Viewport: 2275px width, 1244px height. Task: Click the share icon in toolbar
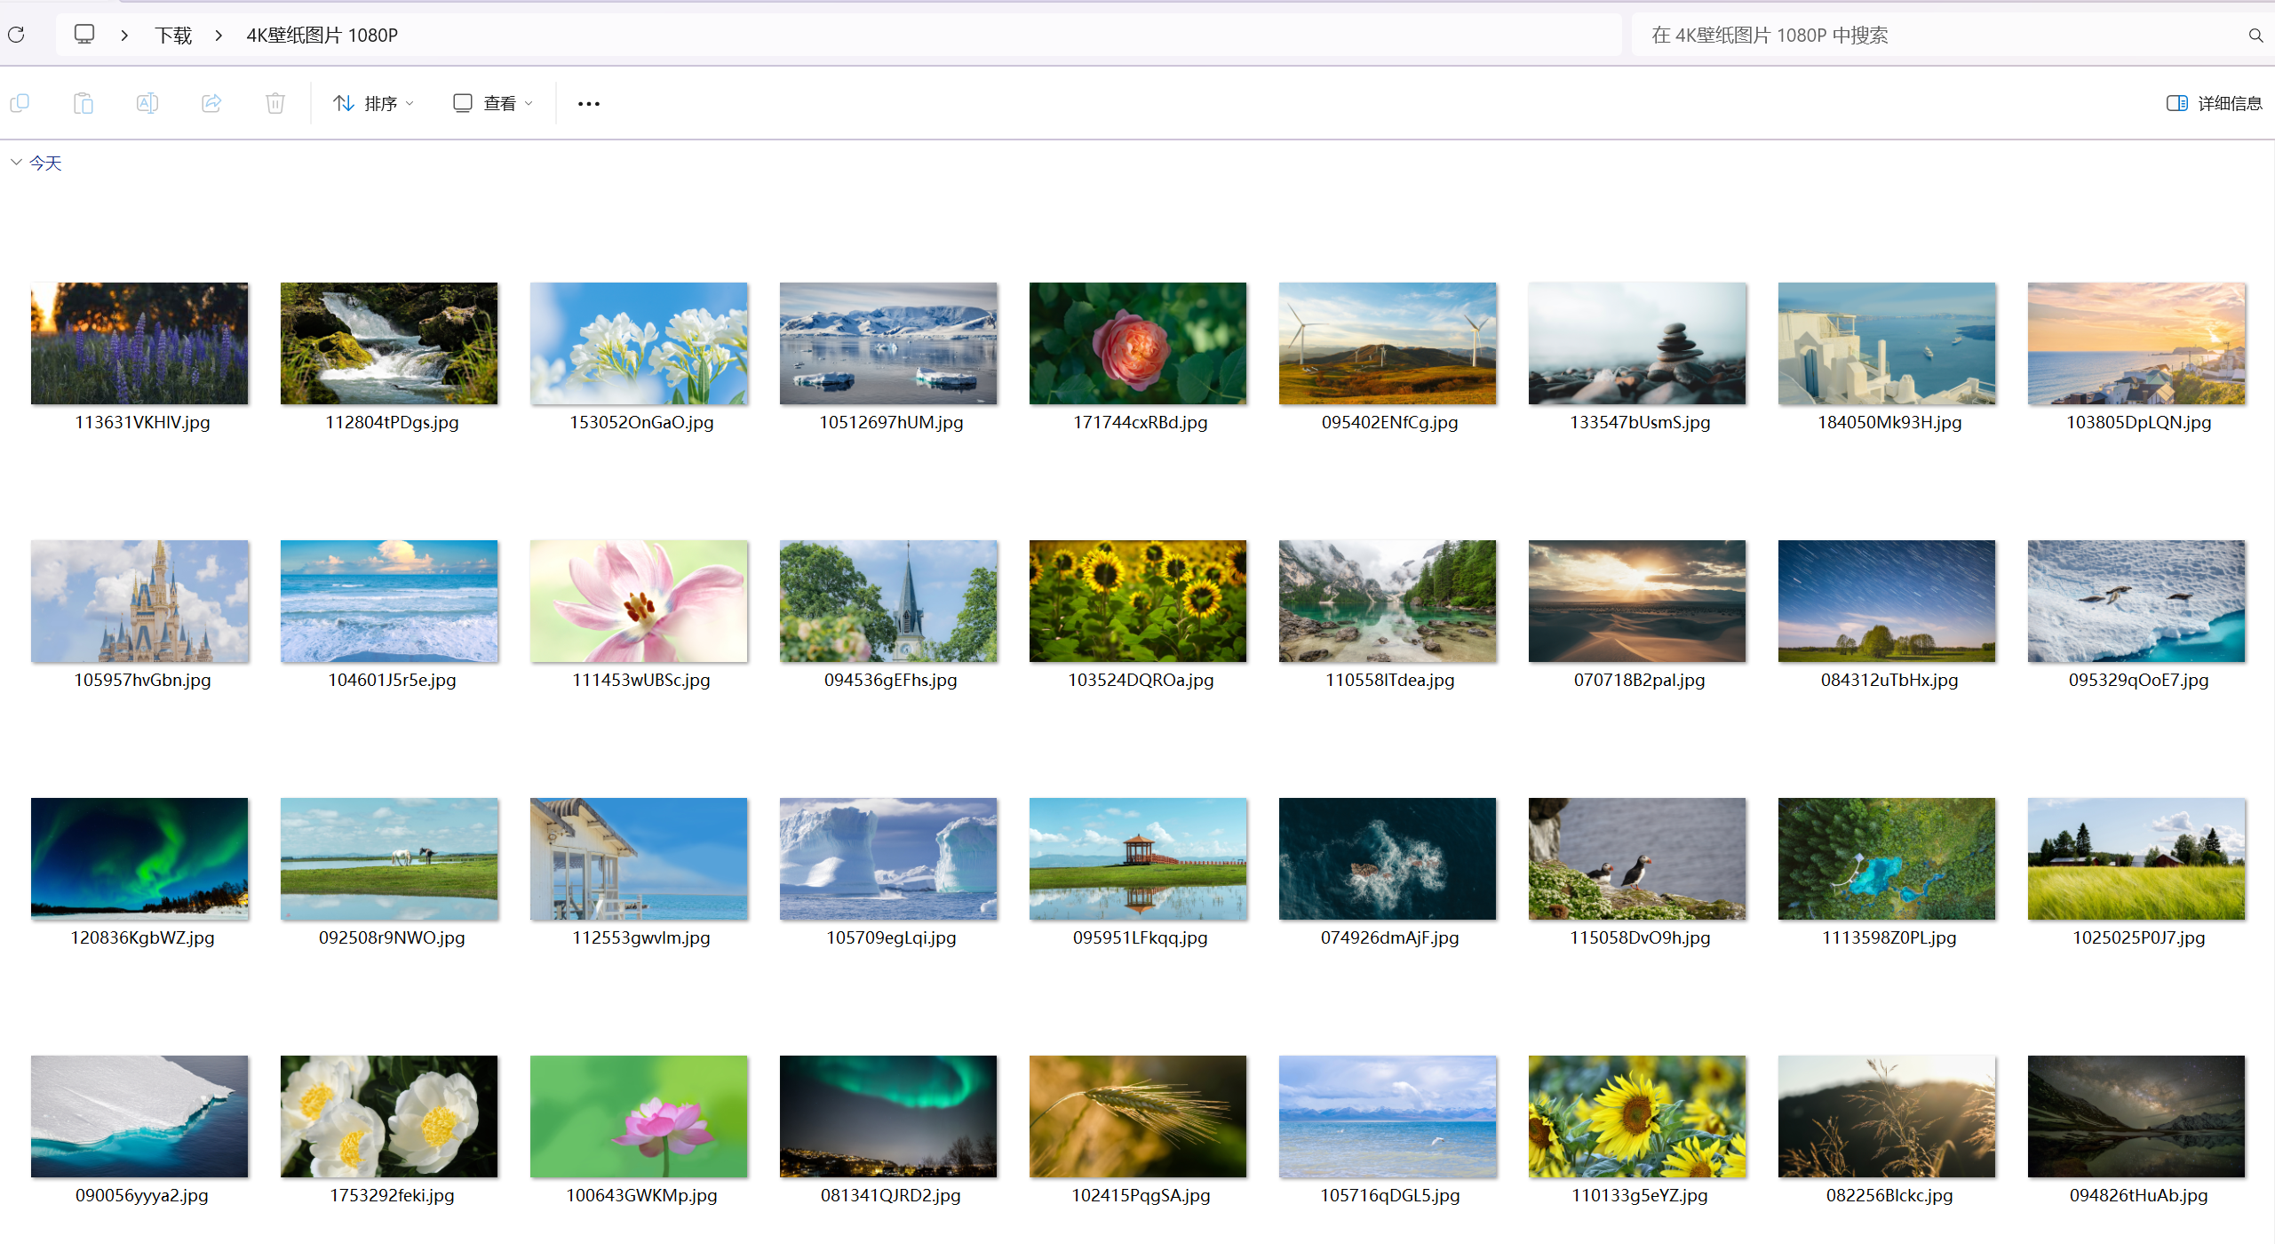pyautogui.click(x=211, y=103)
